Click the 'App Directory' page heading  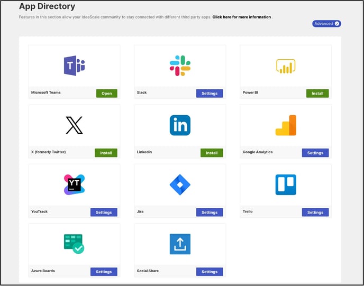click(x=47, y=6)
